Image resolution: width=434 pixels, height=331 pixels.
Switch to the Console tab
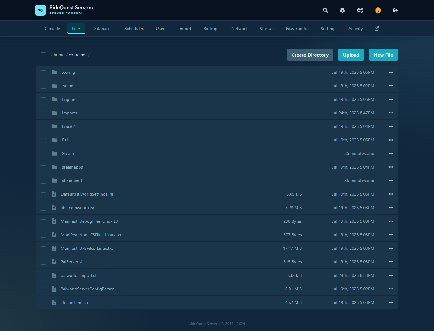pos(52,29)
